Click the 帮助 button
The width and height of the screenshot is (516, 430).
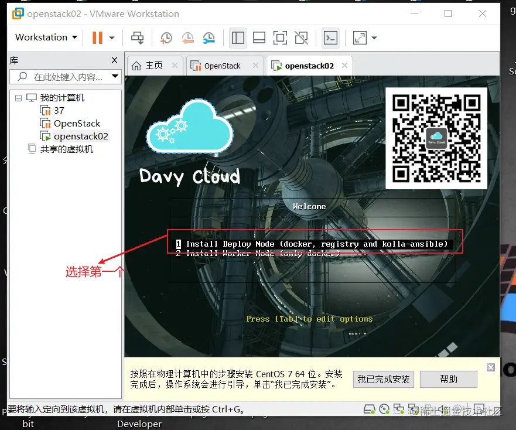[x=449, y=379]
